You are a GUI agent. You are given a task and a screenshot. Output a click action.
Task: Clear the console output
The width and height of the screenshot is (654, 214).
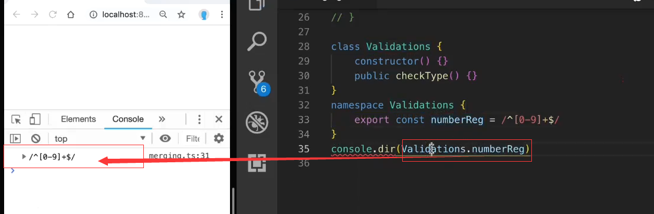[35, 138]
